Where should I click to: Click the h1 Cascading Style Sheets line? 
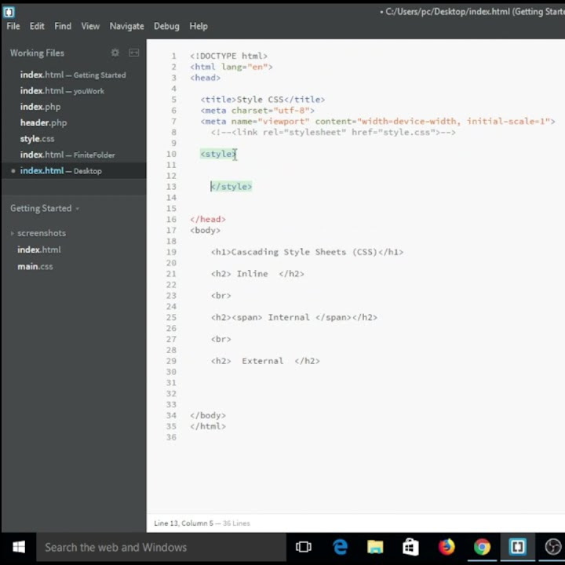[x=307, y=252]
